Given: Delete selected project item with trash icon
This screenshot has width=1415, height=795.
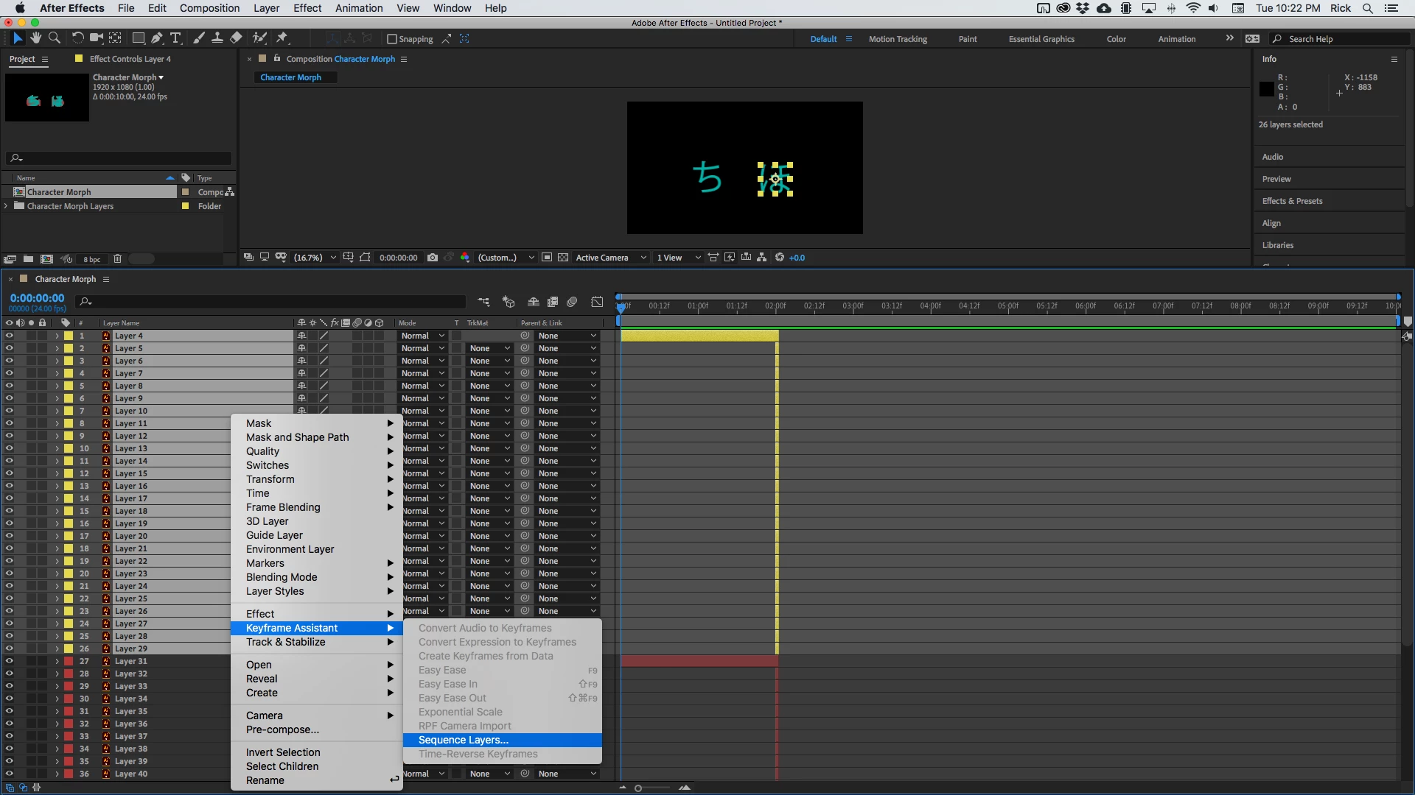Looking at the screenshot, I should pos(117,259).
